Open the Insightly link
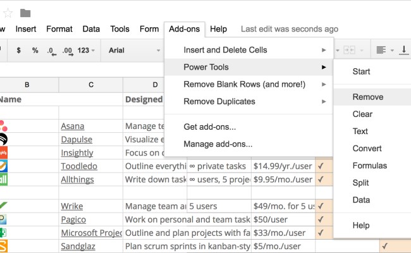 coord(77,153)
